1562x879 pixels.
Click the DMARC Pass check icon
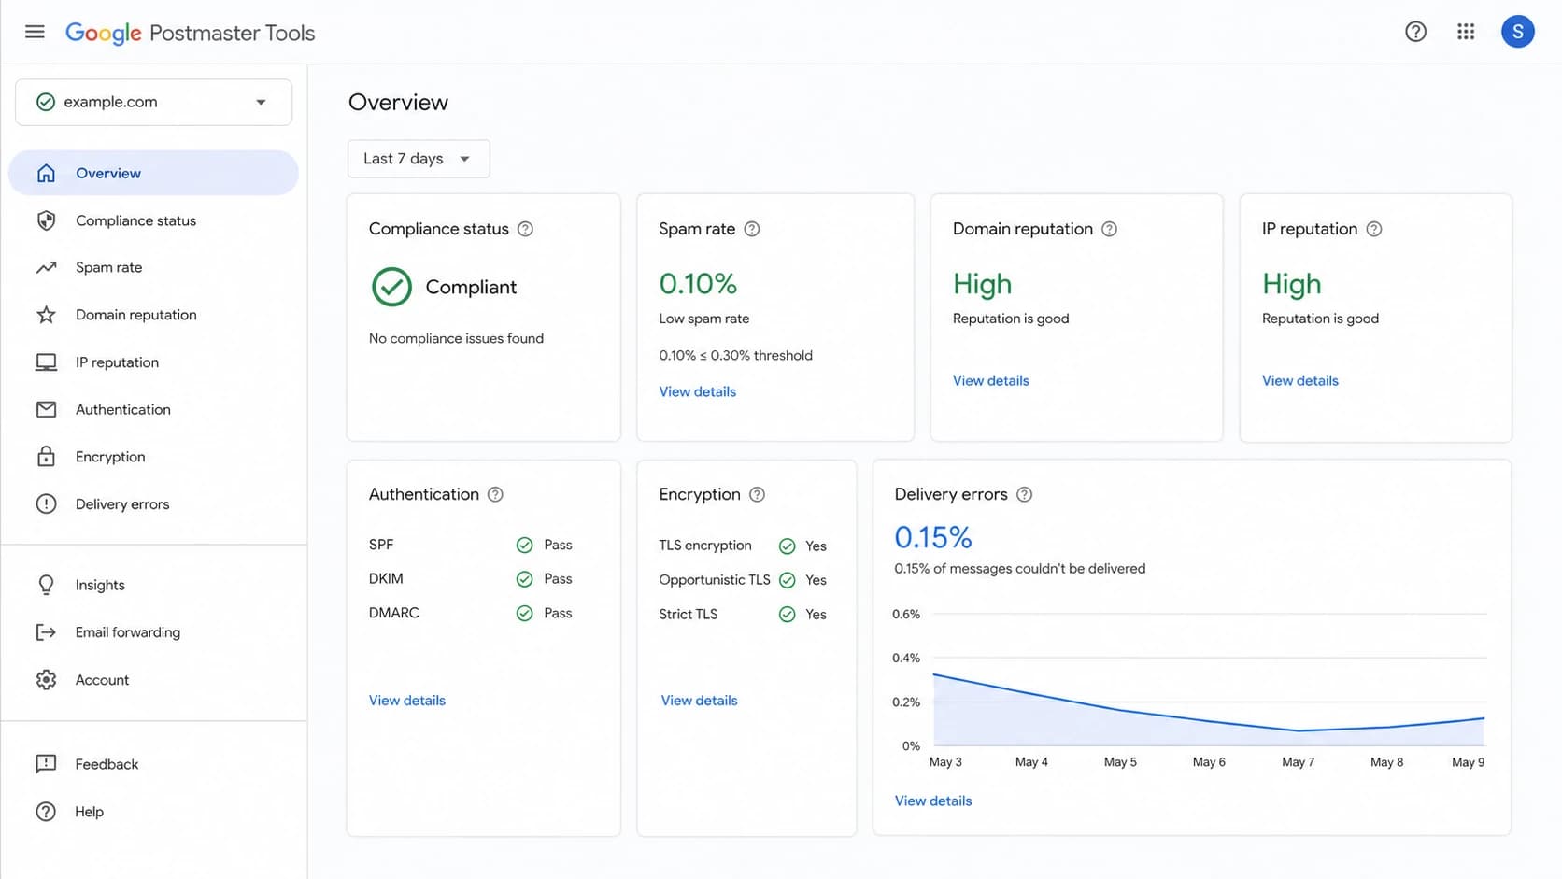point(524,613)
